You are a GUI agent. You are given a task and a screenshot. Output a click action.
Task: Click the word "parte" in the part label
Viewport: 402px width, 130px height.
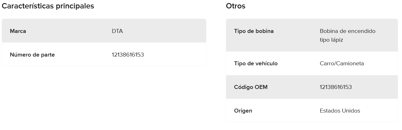(48, 55)
